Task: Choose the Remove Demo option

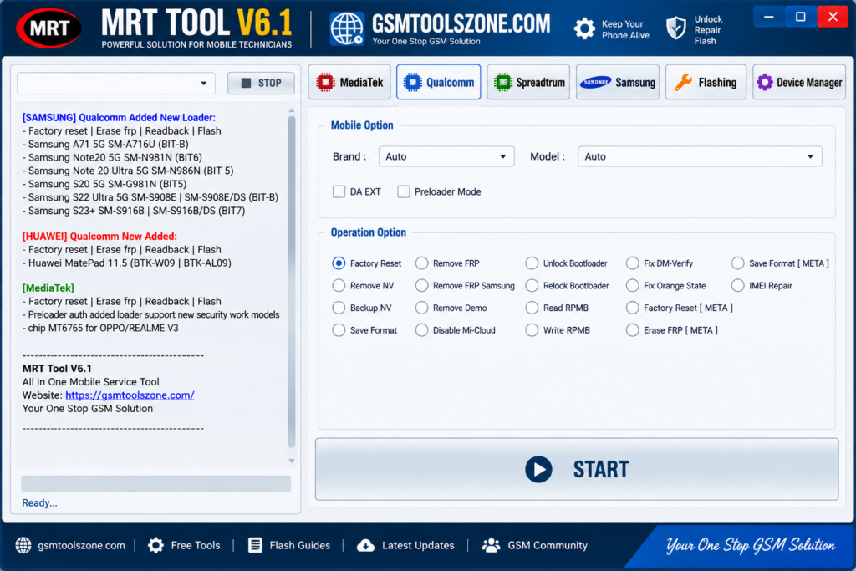Action: pyautogui.click(x=421, y=308)
